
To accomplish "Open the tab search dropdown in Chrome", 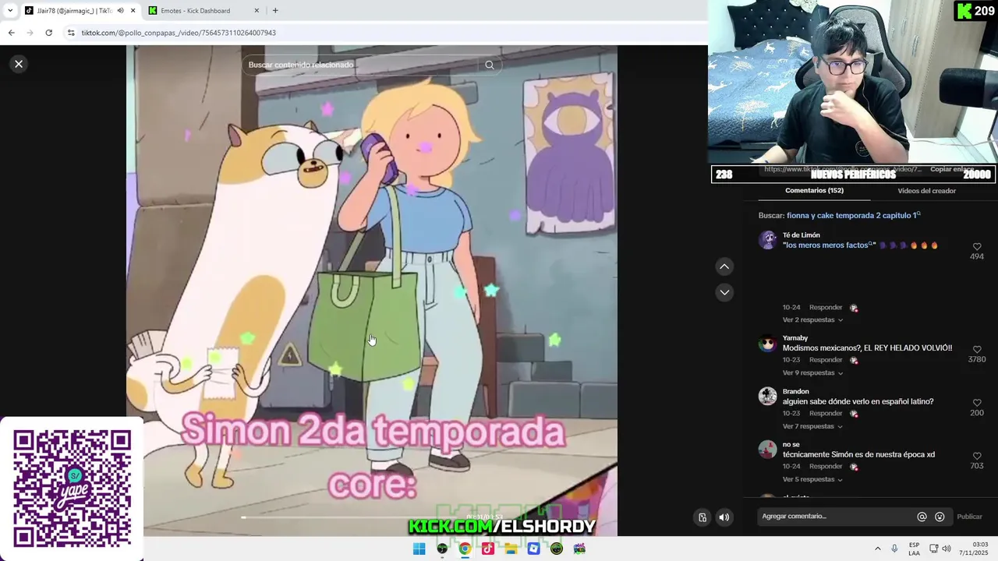I will (9, 11).
